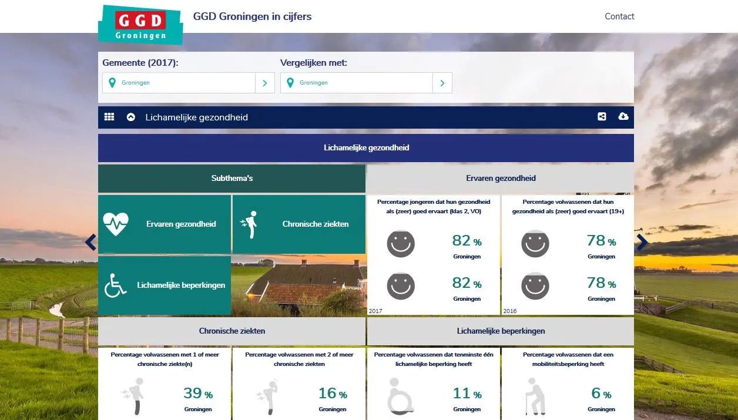
Task: Click the heart pulse icon
Action: click(116, 224)
